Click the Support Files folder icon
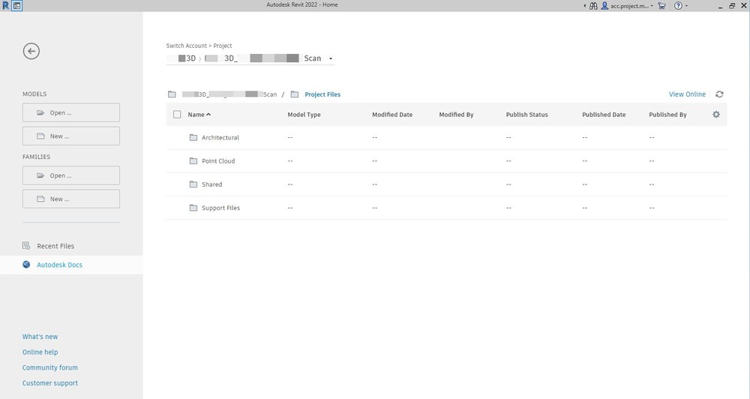The image size is (750, 399). click(x=193, y=208)
